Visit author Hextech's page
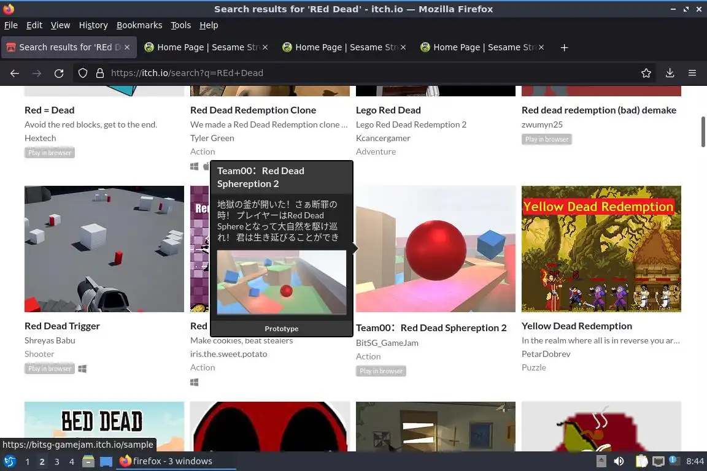Screen dimensions: 707x471 [x=40, y=138]
